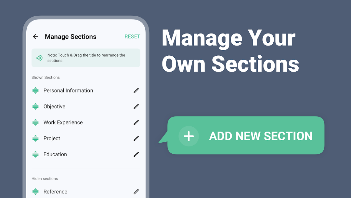Tap the RESET button
This screenshot has height=198, width=351.
click(132, 36)
